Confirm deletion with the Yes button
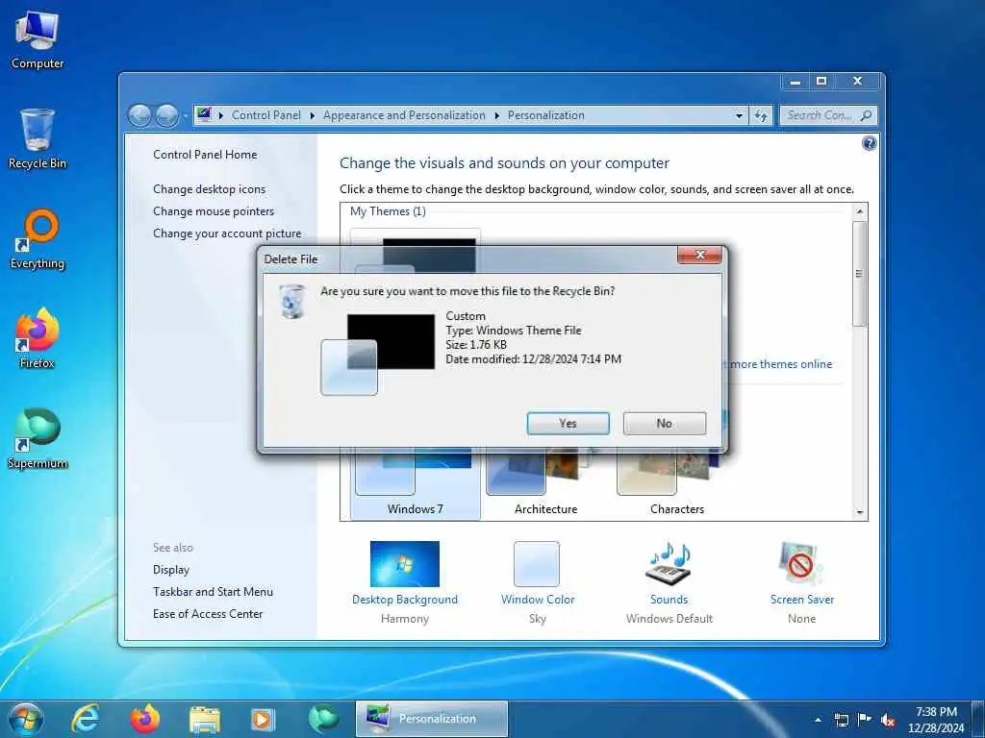Image resolution: width=985 pixels, height=738 pixels. 568,423
